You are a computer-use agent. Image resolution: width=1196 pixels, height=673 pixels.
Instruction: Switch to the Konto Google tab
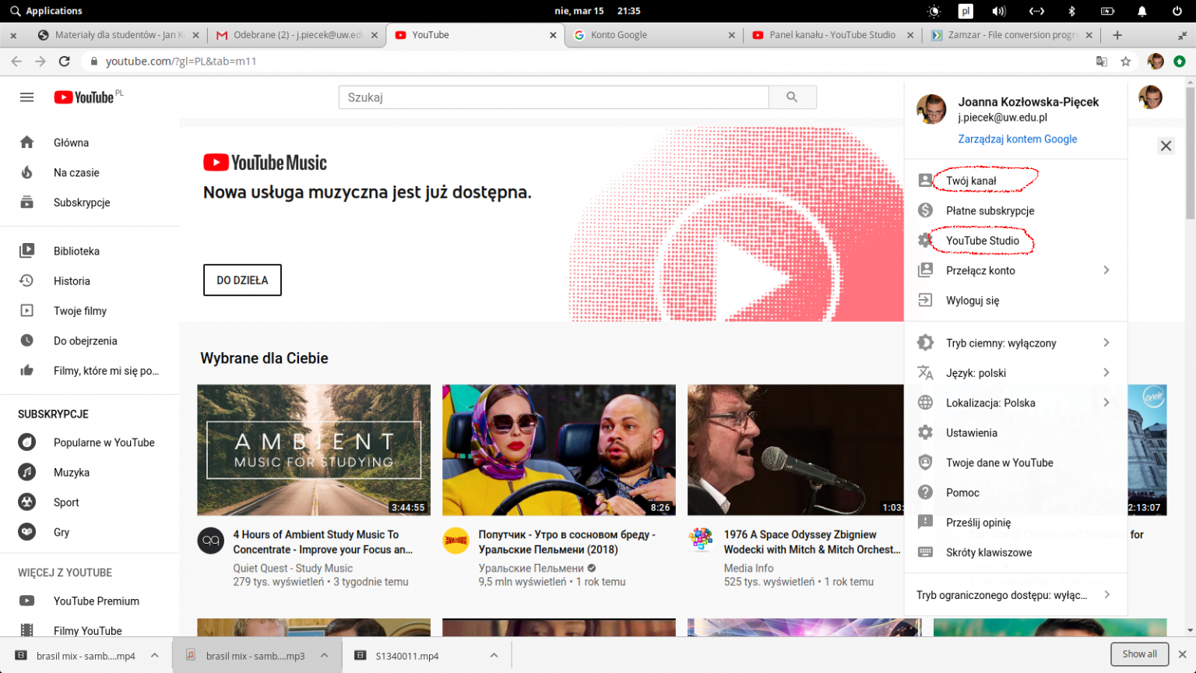654,35
